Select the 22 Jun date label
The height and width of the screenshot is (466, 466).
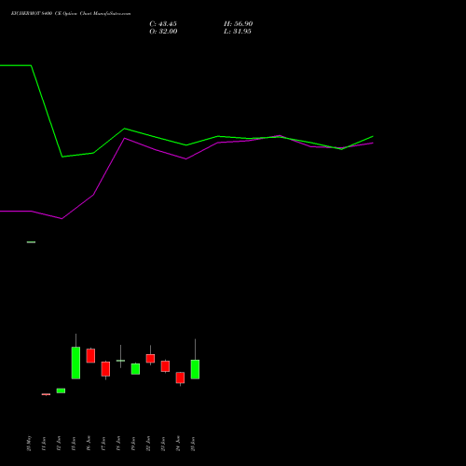click(x=149, y=444)
